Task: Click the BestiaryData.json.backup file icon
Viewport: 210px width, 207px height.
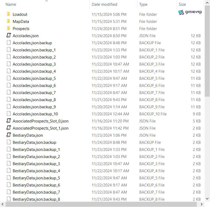Action: pos(9,142)
